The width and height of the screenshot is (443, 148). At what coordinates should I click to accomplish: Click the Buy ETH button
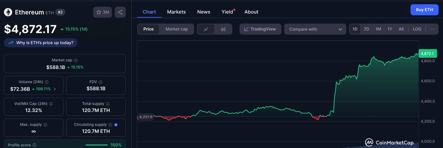(x=424, y=10)
